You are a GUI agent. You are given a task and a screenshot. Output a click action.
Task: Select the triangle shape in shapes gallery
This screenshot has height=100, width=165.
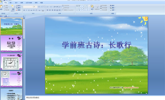79,8
